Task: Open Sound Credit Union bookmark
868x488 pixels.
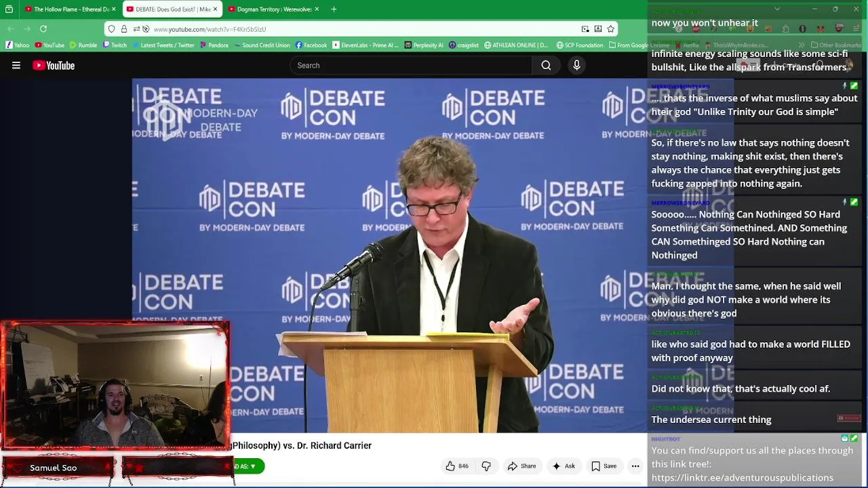Action: click(261, 45)
